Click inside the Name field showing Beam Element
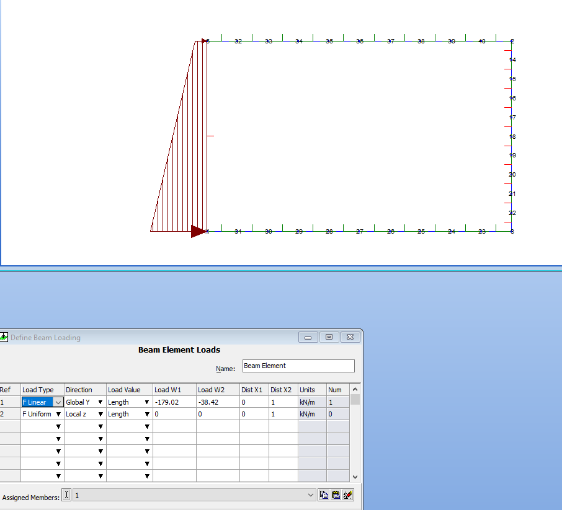Viewport: 562px width, 510px height. (x=298, y=366)
